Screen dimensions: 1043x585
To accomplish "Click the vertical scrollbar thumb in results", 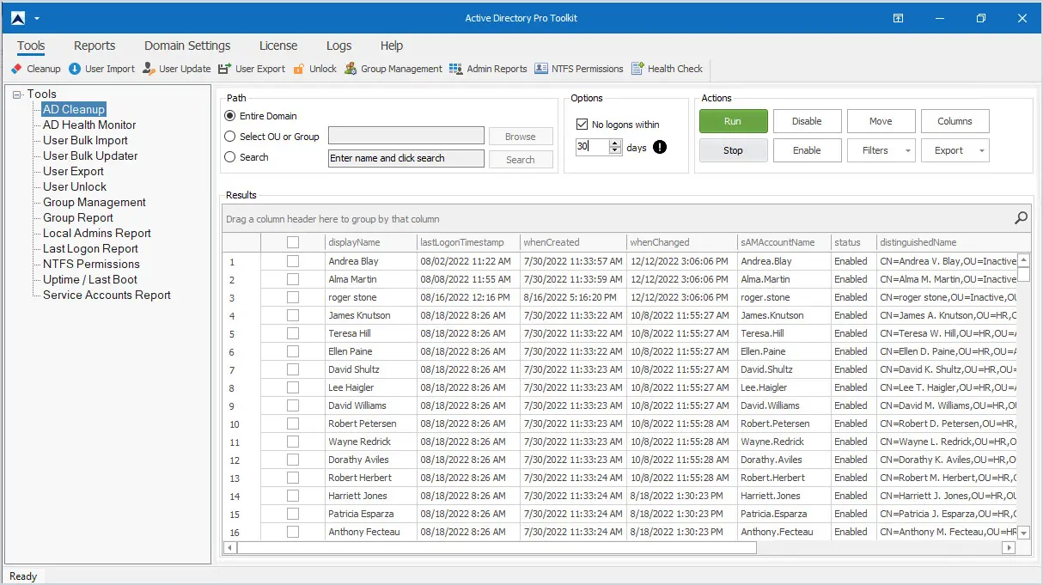I will [x=1023, y=274].
